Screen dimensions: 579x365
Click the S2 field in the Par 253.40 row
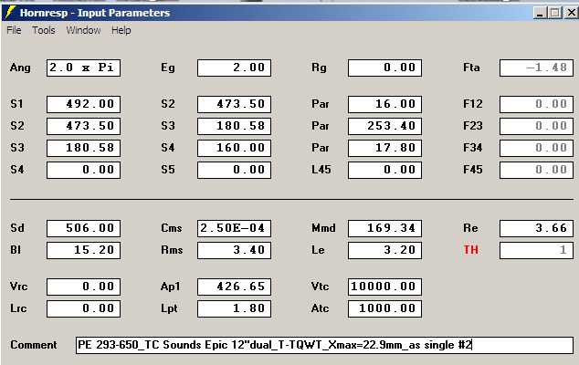click(x=83, y=126)
